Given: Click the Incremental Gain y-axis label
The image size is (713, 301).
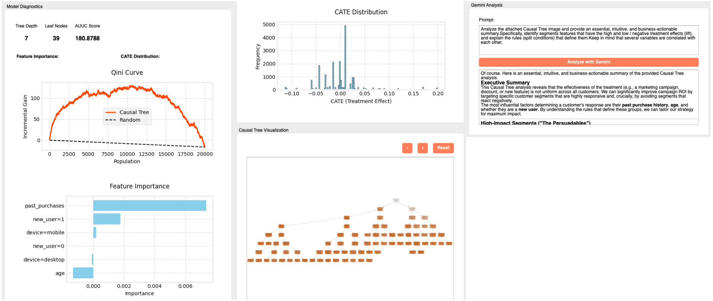Looking at the screenshot, I should (x=25, y=116).
